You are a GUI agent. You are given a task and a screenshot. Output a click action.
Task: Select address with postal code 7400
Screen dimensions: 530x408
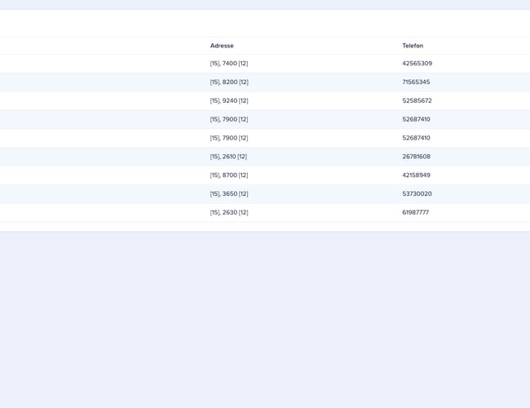pyautogui.click(x=229, y=64)
